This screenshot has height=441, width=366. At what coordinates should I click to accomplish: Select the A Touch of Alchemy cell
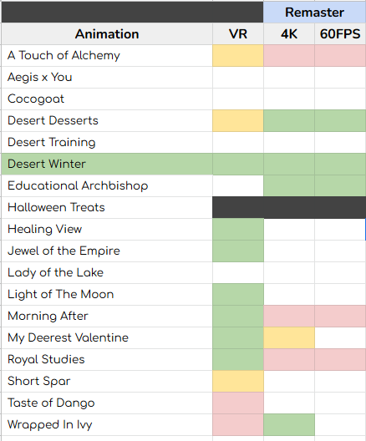(107, 55)
